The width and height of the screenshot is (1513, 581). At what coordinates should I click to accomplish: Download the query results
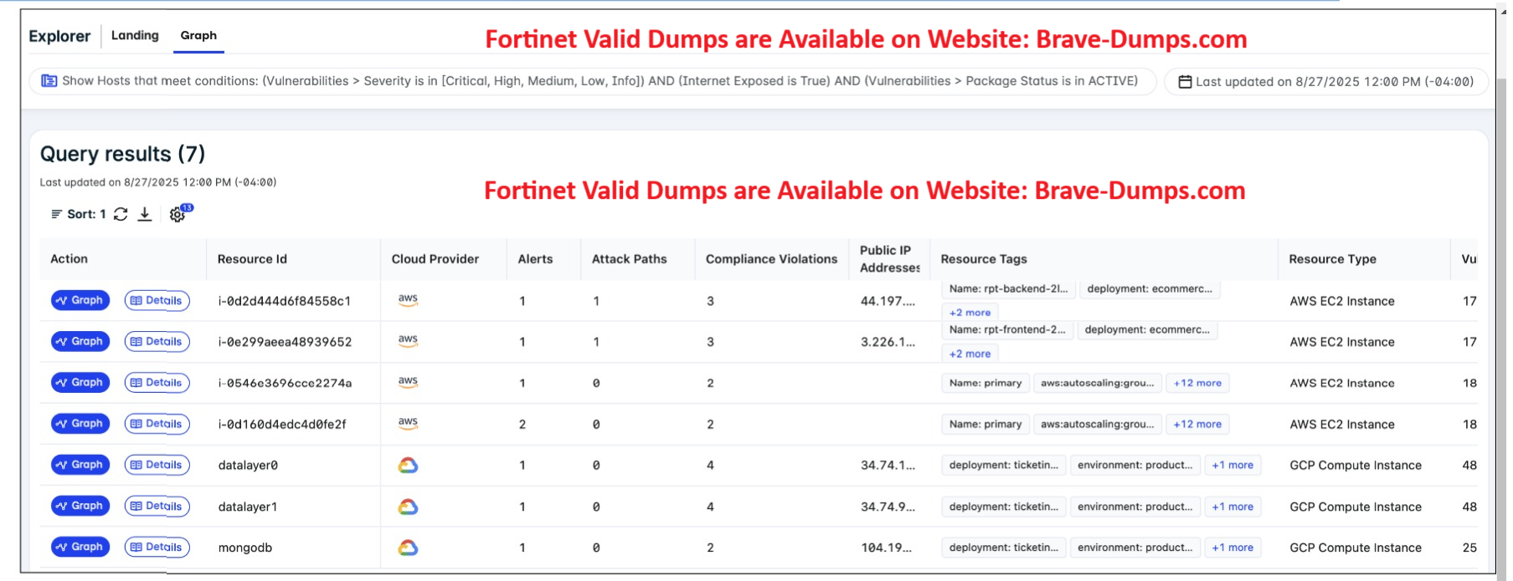(145, 214)
